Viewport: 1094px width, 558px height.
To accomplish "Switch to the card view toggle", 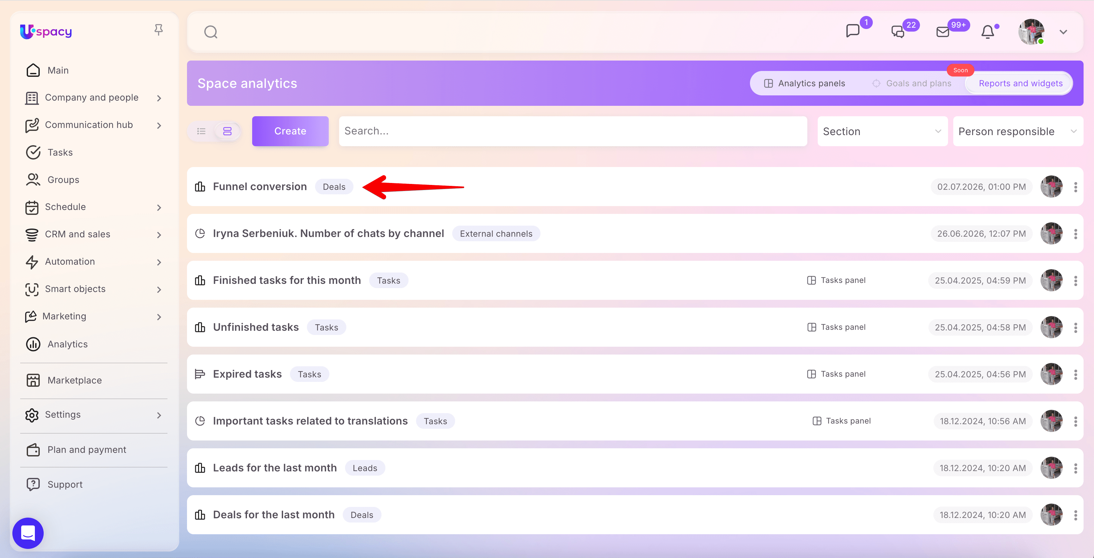I will coord(227,131).
